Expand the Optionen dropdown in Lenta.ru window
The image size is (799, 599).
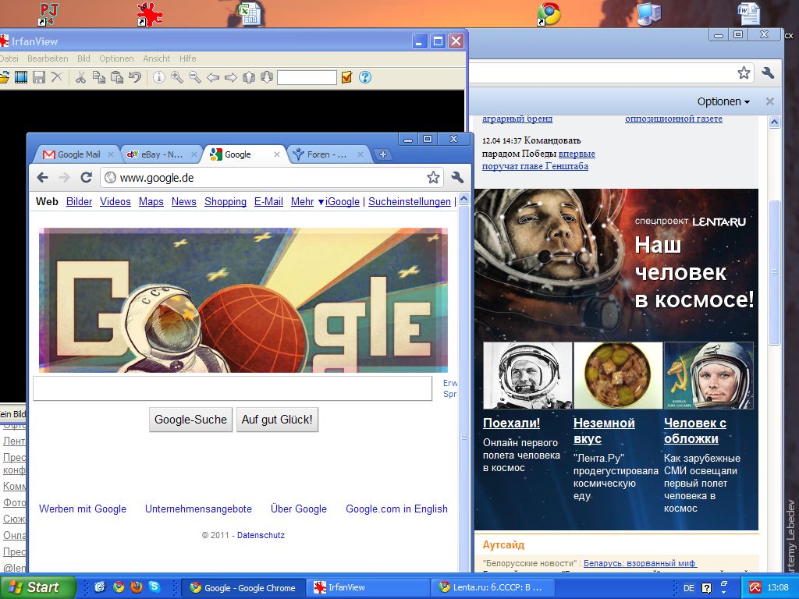[x=723, y=101]
